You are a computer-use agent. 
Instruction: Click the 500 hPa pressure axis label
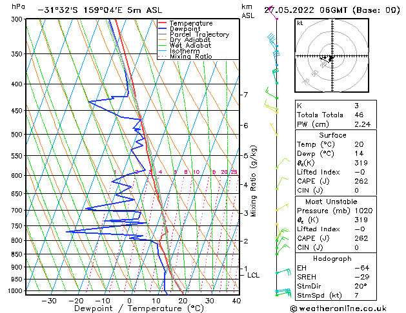point(18,135)
